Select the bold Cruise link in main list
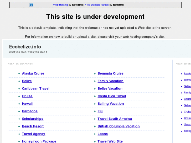This screenshot has height=143, width=191. coord(27,96)
